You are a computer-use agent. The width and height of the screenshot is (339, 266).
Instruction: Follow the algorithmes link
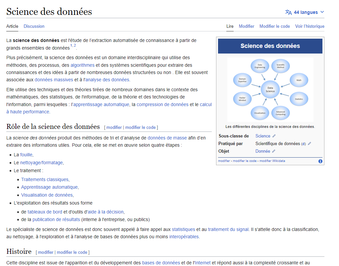click(x=83, y=65)
